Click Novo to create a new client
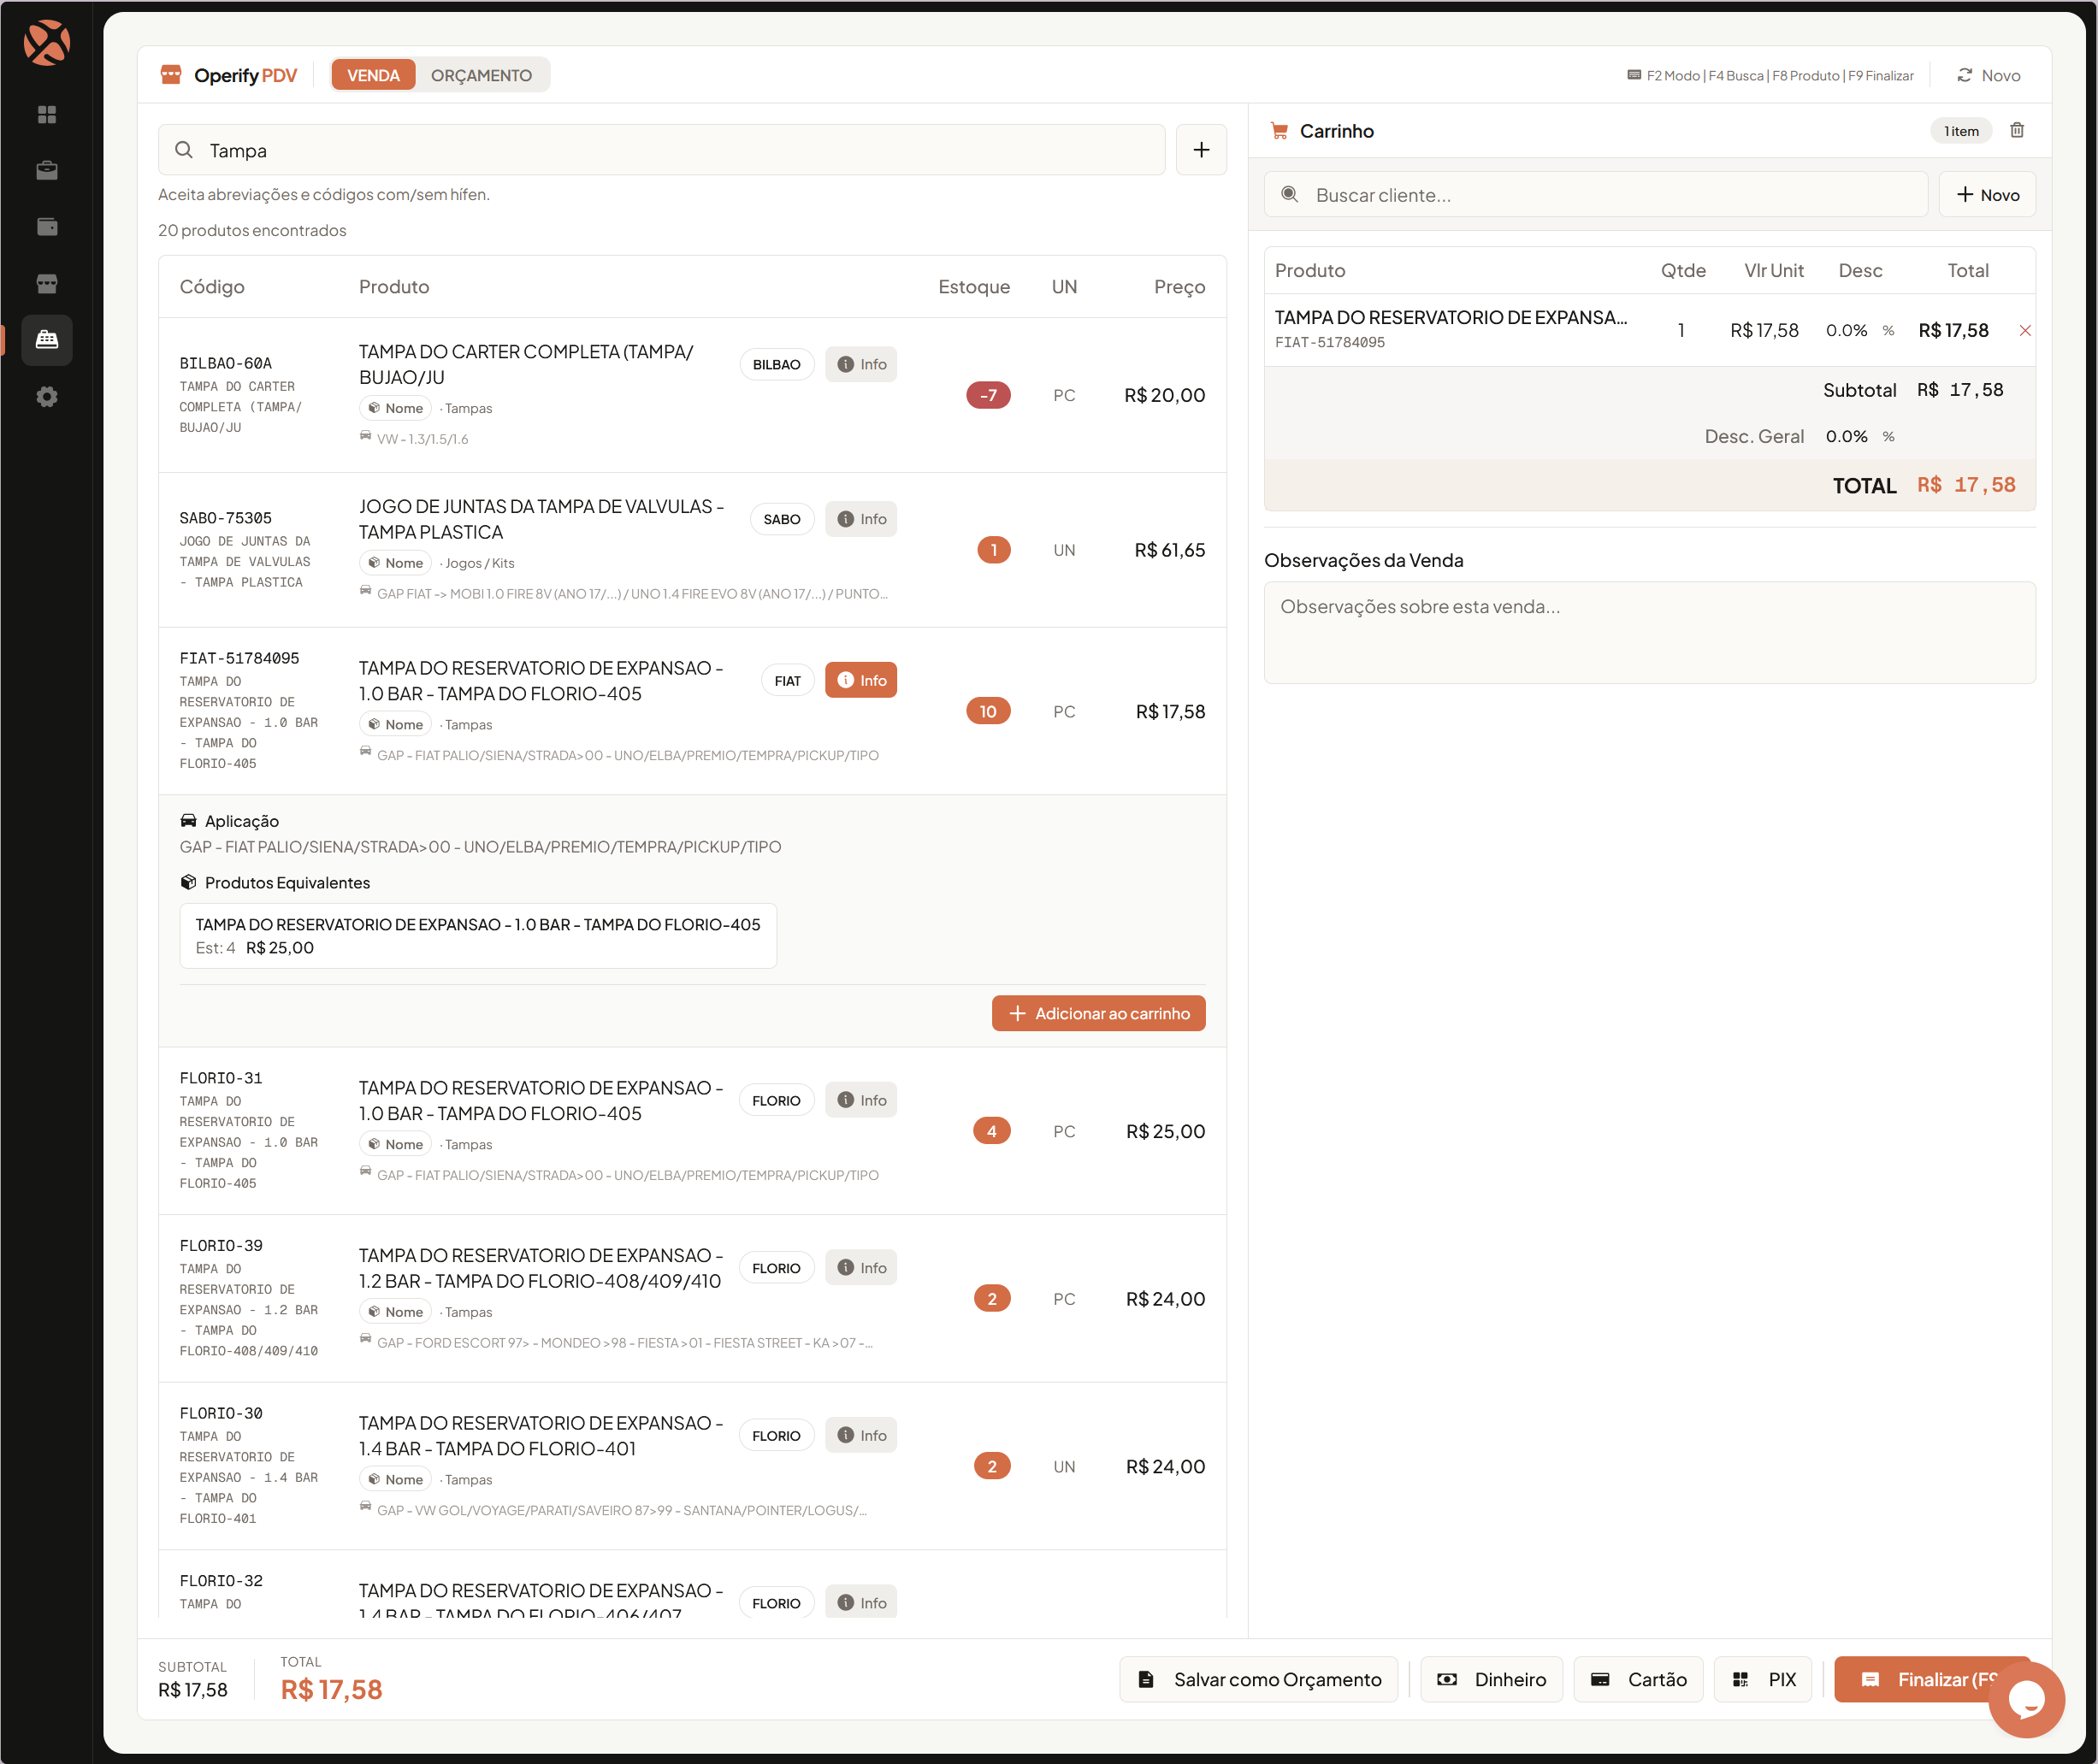The image size is (2098, 1764). (1986, 194)
